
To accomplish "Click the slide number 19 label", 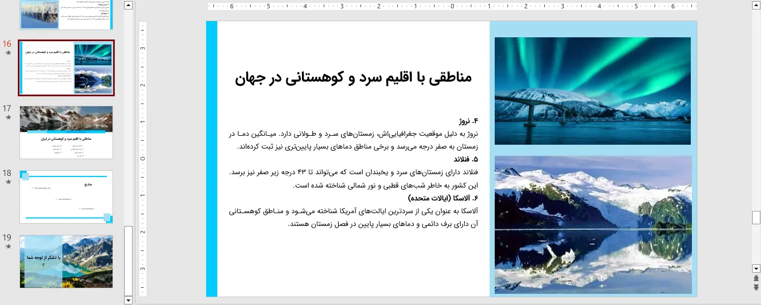I will click(7, 238).
